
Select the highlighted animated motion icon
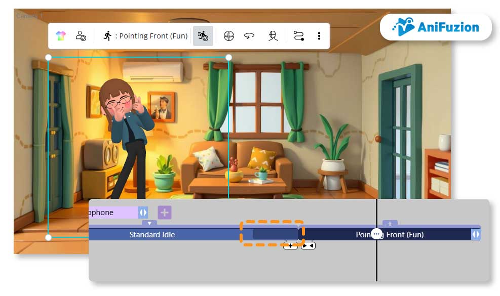pos(203,36)
